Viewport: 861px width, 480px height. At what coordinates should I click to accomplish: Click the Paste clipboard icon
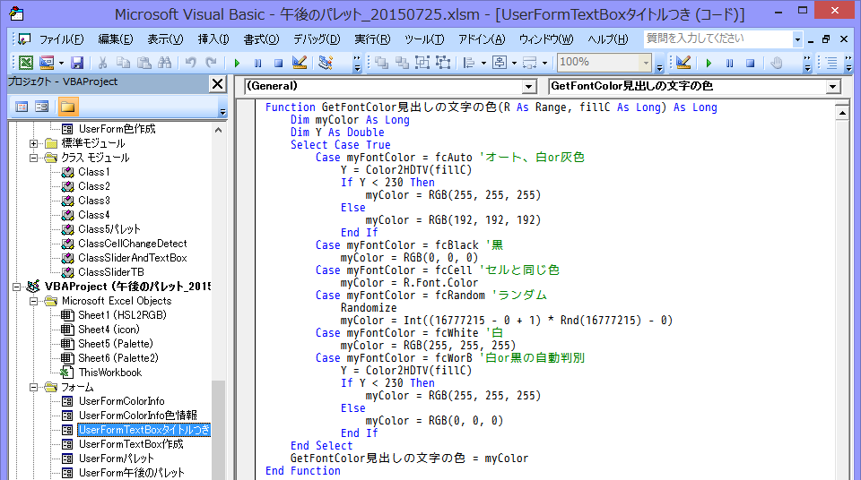click(143, 63)
